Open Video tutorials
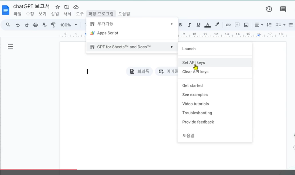The height and width of the screenshot is (175, 295). pyautogui.click(x=215, y=104)
